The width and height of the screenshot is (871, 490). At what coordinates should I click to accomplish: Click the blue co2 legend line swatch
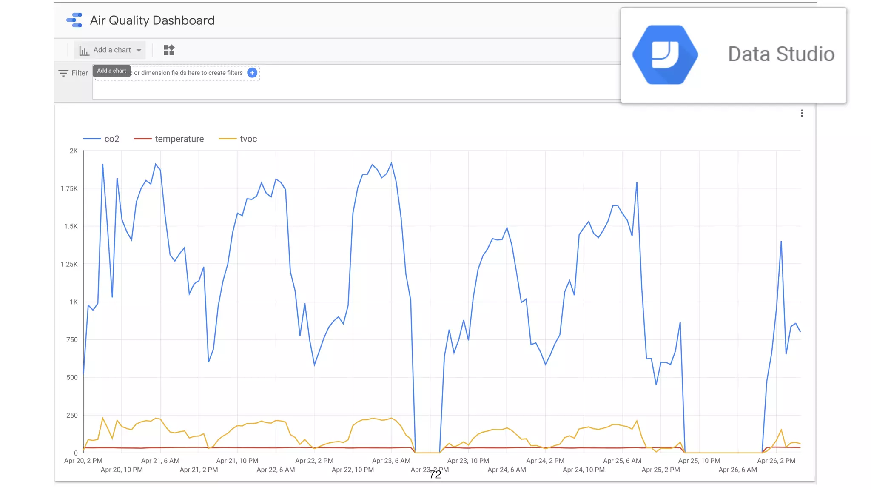92,139
